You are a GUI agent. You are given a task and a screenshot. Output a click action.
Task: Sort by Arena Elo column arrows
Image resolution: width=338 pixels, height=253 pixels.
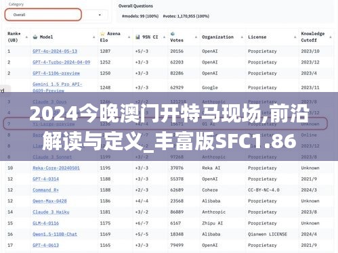pos(129,37)
